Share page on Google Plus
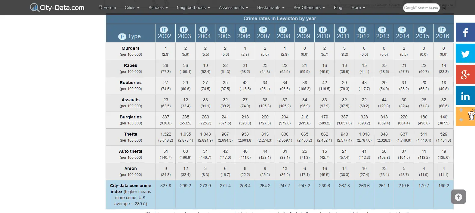The height and width of the screenshot is (213, 475). point(465,74)
